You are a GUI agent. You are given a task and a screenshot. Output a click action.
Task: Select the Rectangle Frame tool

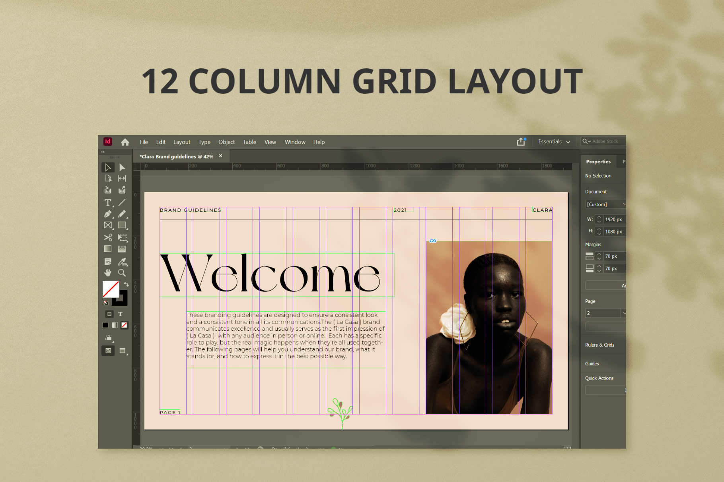click(x=107, y=226)
